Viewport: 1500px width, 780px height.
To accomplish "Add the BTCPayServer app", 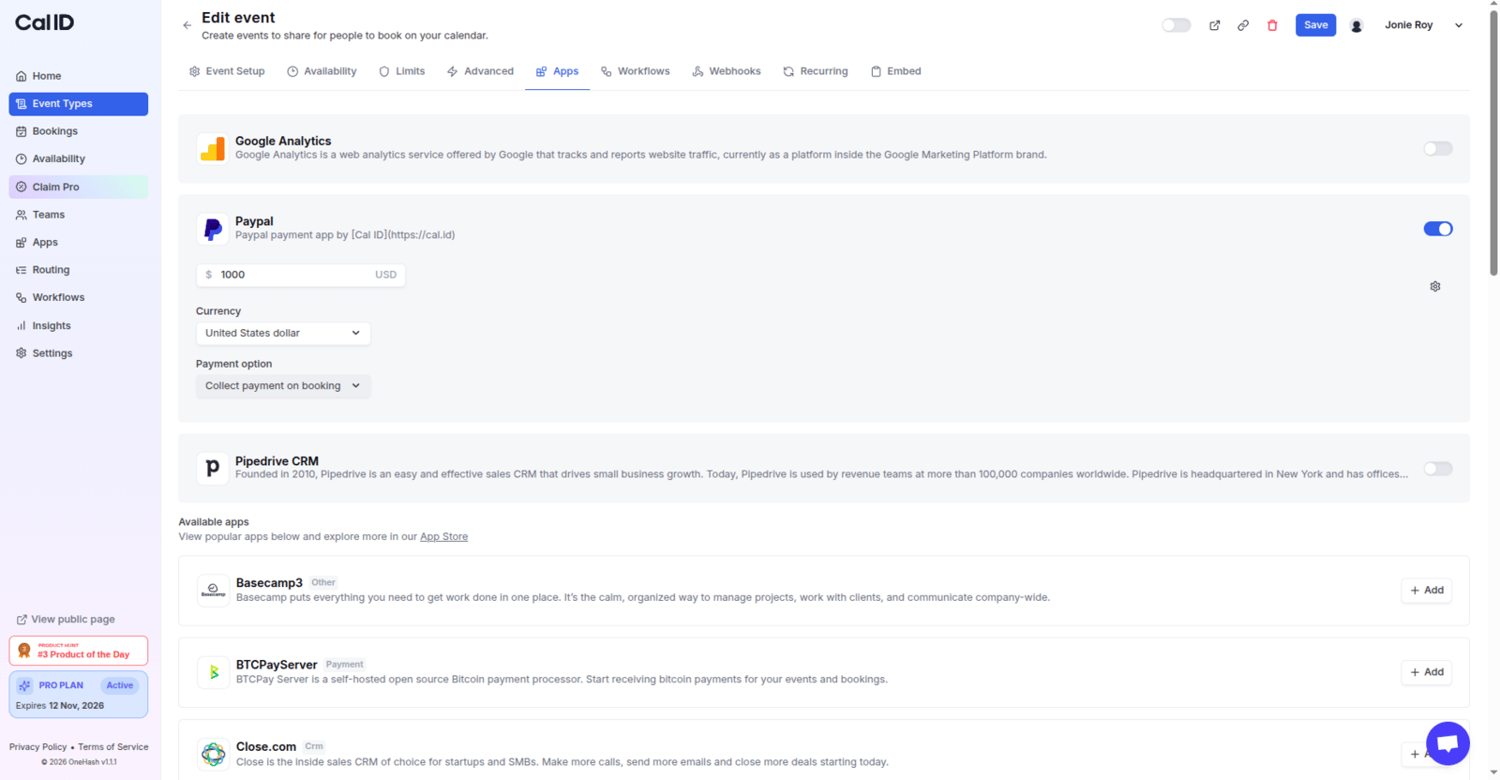I will [x=1427, y=672].
